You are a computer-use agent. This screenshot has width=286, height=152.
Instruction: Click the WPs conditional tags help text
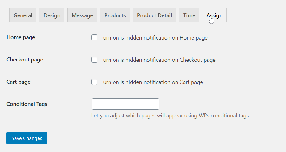coord(170,116)
